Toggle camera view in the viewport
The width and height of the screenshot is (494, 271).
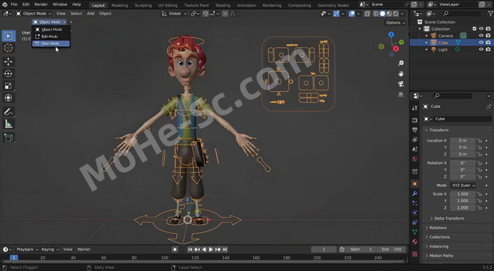point(400,84)
